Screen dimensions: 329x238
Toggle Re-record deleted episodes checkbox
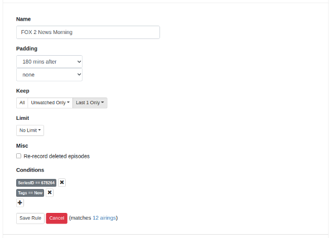point(18,156)
